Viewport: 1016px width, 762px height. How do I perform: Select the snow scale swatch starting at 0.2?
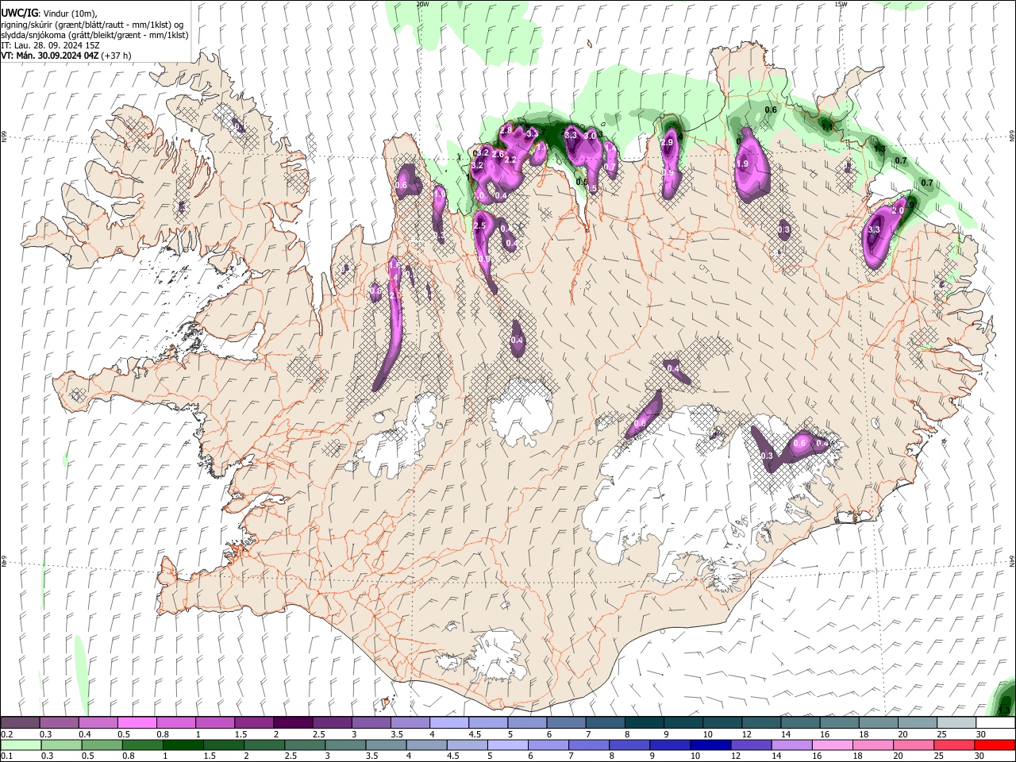(20, 722)
